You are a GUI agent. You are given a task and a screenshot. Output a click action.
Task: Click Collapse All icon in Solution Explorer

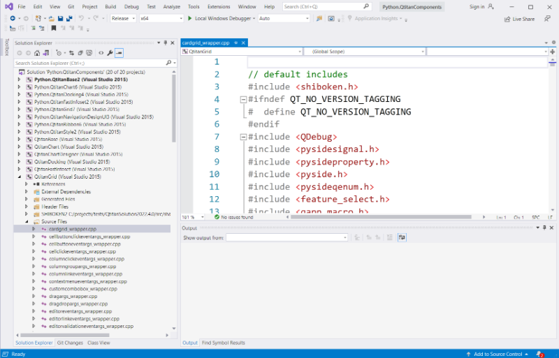81,52
